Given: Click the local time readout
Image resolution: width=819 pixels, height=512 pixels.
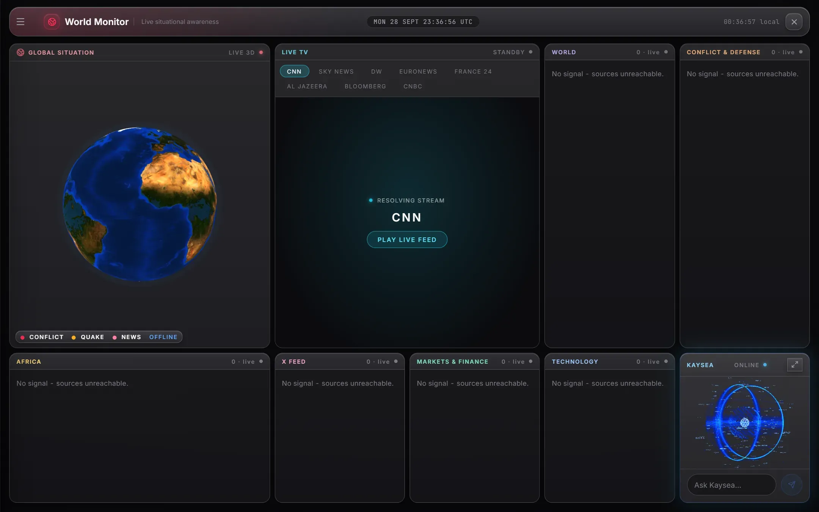Looking at the screenshot, I should click(751, 22).
